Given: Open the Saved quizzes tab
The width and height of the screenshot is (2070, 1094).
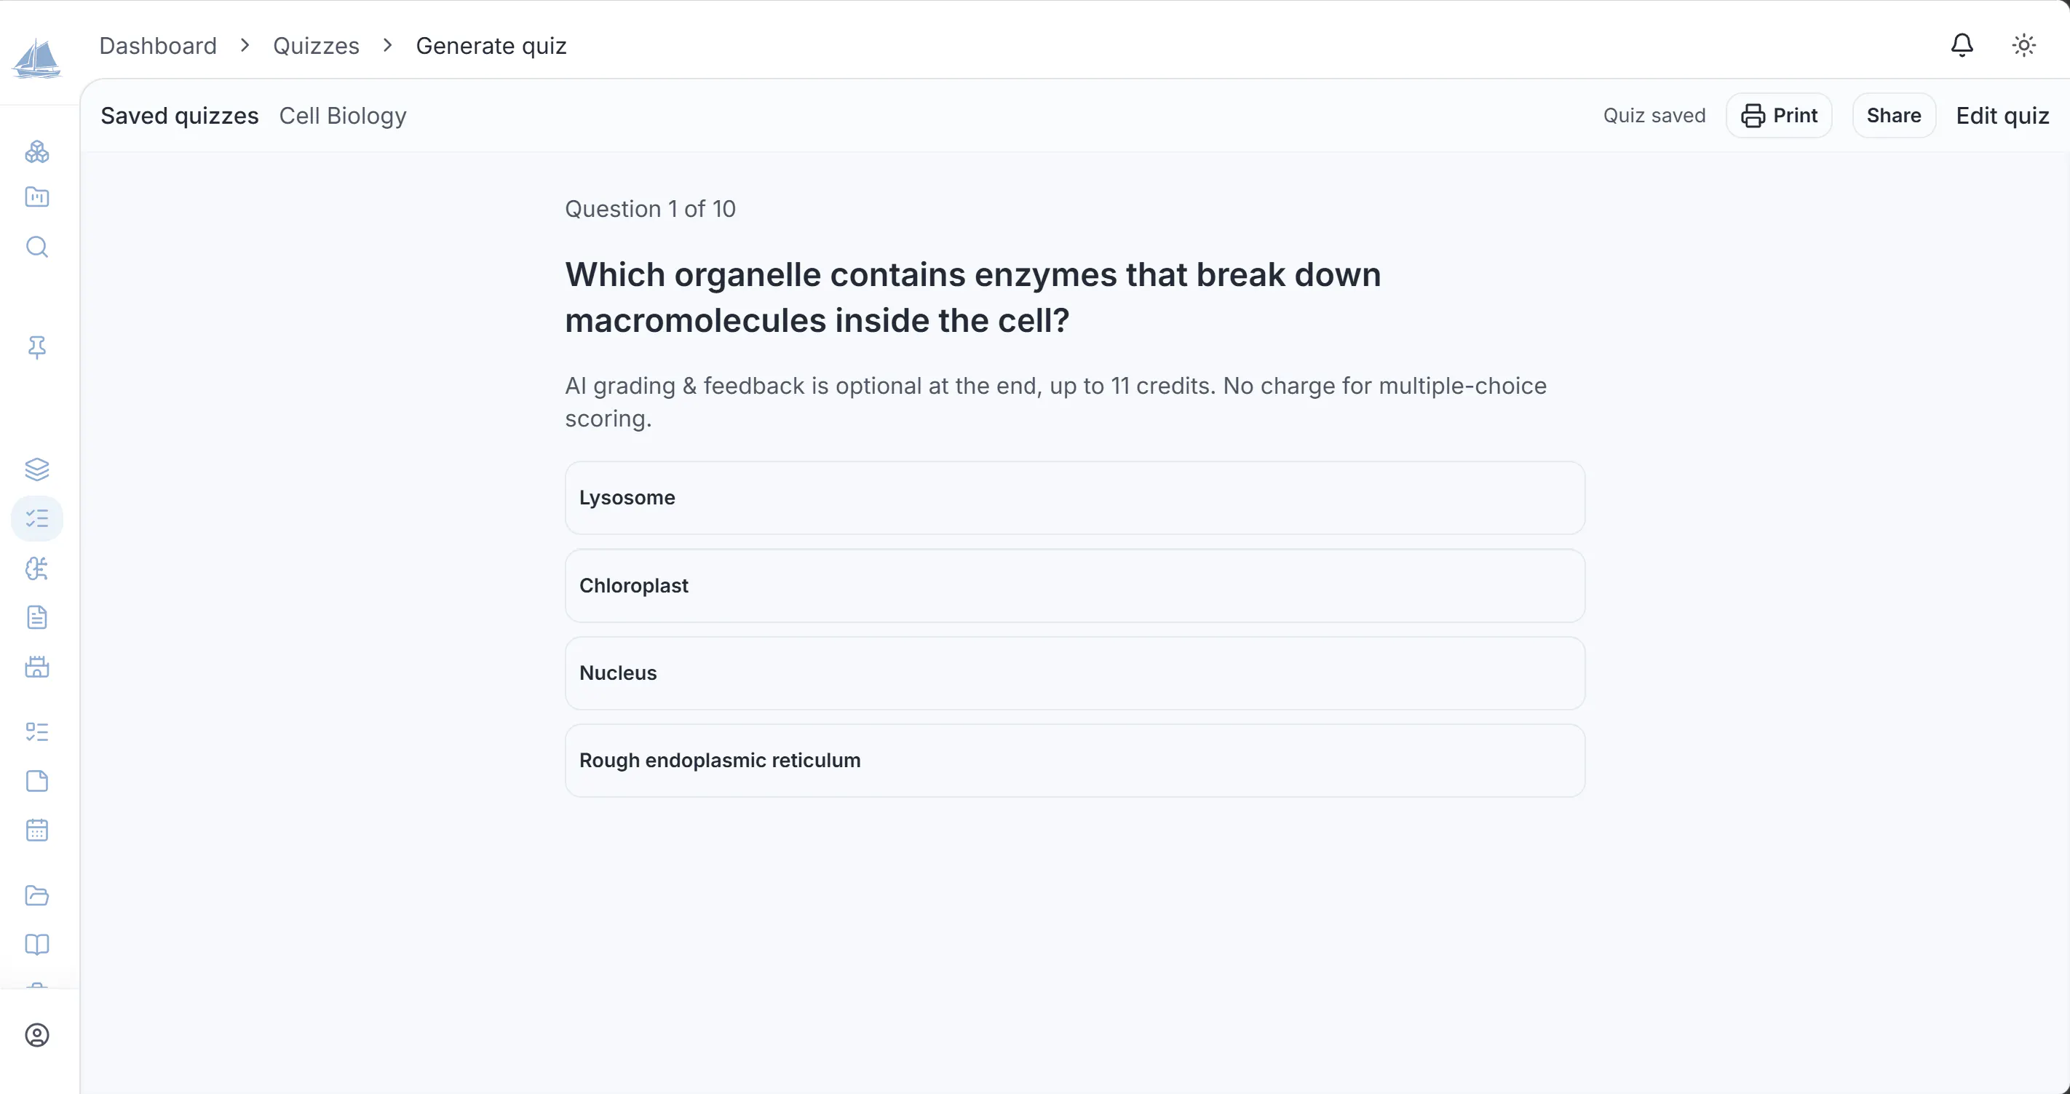Looking at the screenshot, I should coord(179,116).
